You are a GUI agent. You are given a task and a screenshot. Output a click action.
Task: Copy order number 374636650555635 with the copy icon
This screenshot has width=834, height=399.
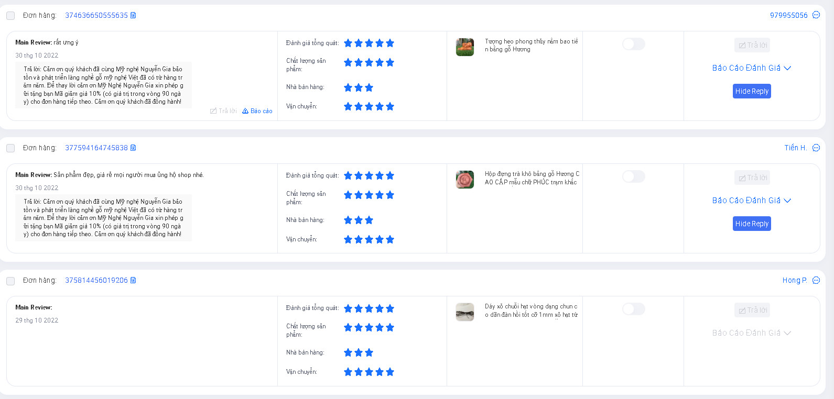coord(133,15)
